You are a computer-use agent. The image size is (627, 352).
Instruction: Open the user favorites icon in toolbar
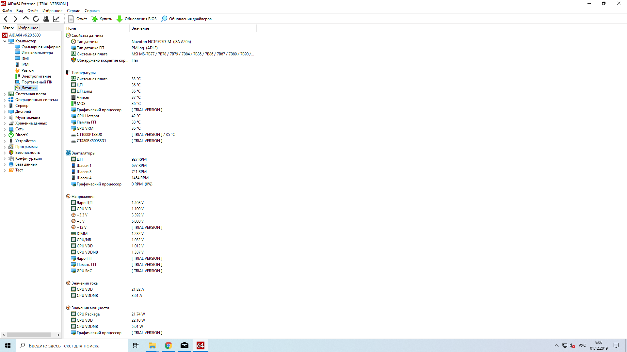pyautogui.click(x=46, y=19)
